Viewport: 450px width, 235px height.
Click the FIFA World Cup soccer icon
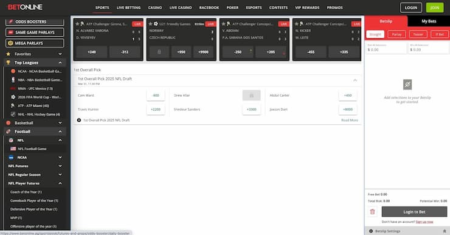[13, 97]
